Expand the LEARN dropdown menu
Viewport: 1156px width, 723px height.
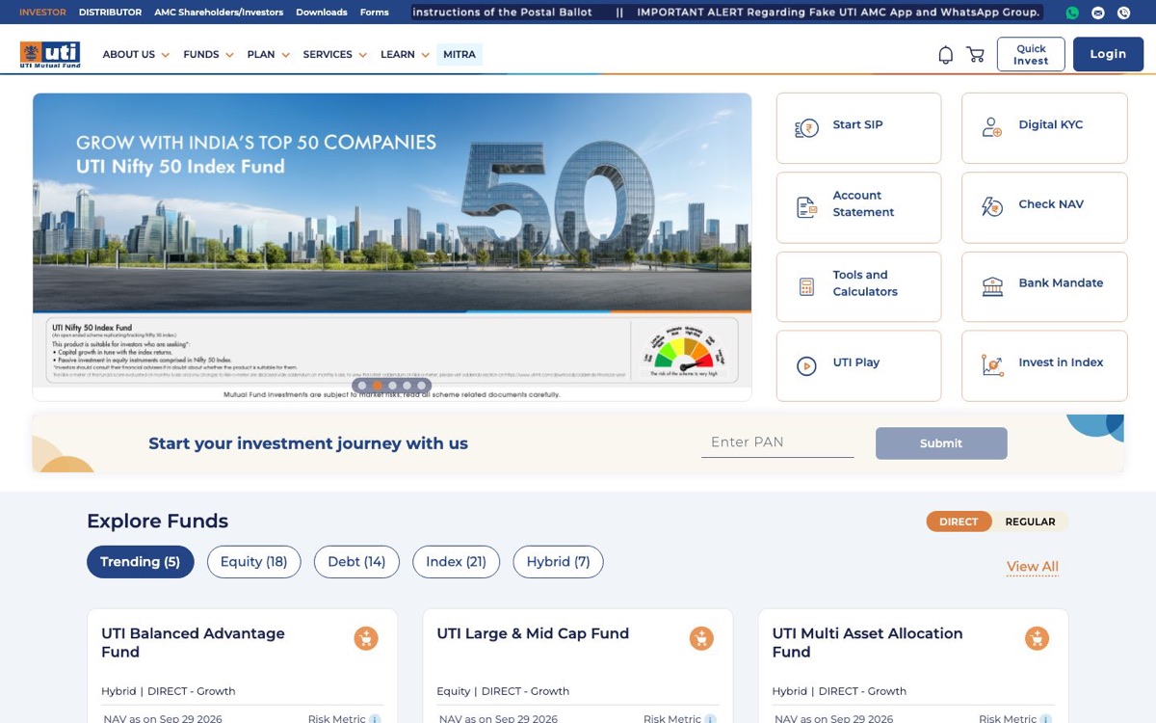tap(405, 55)
